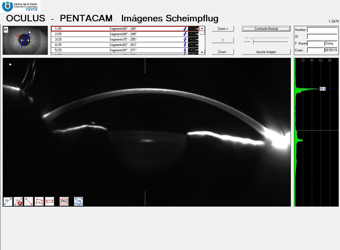Click the CEVCE logo in the header
Image resolution: width=340 pixels, height=250 pixels.
tap(20, 6)
